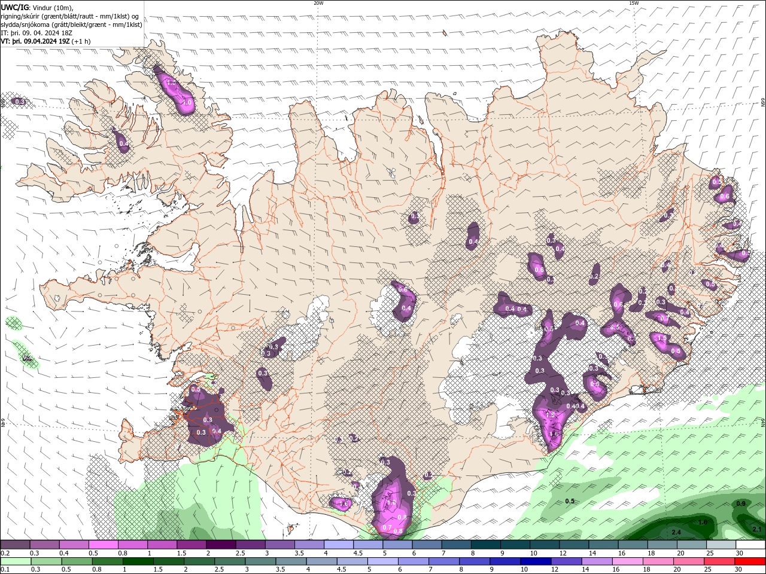Click the lower-row rain swatch labeled 0.8
Screen dimensions: 766x574
click(x=107, y=561)
